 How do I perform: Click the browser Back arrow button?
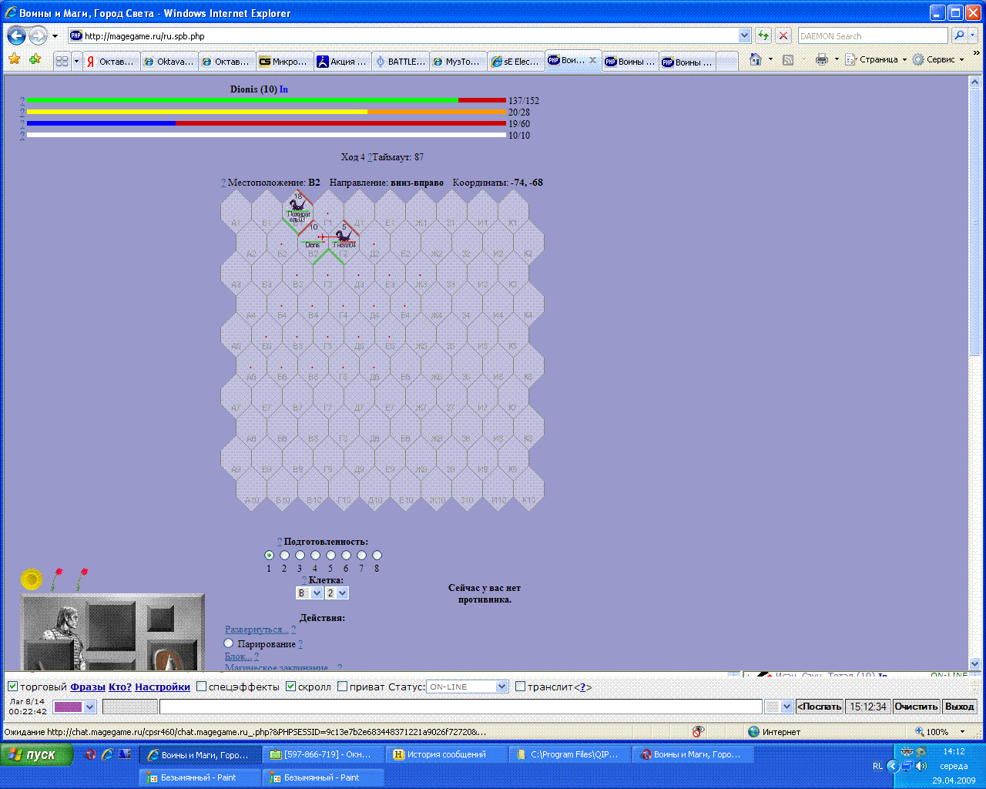click(17, 35)
